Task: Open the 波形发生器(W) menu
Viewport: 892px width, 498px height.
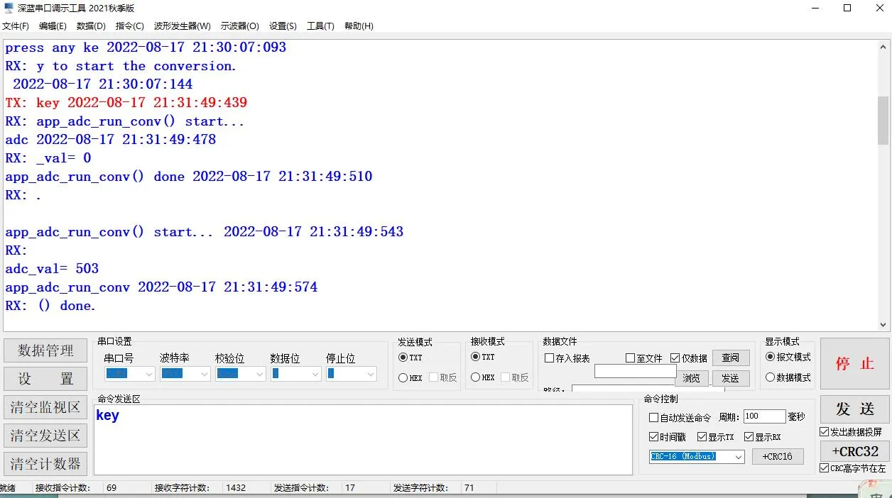Action: click(183, 26)
